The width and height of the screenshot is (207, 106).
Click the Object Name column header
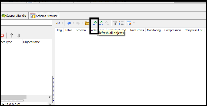pyautogui.click(x=31, y=42)
